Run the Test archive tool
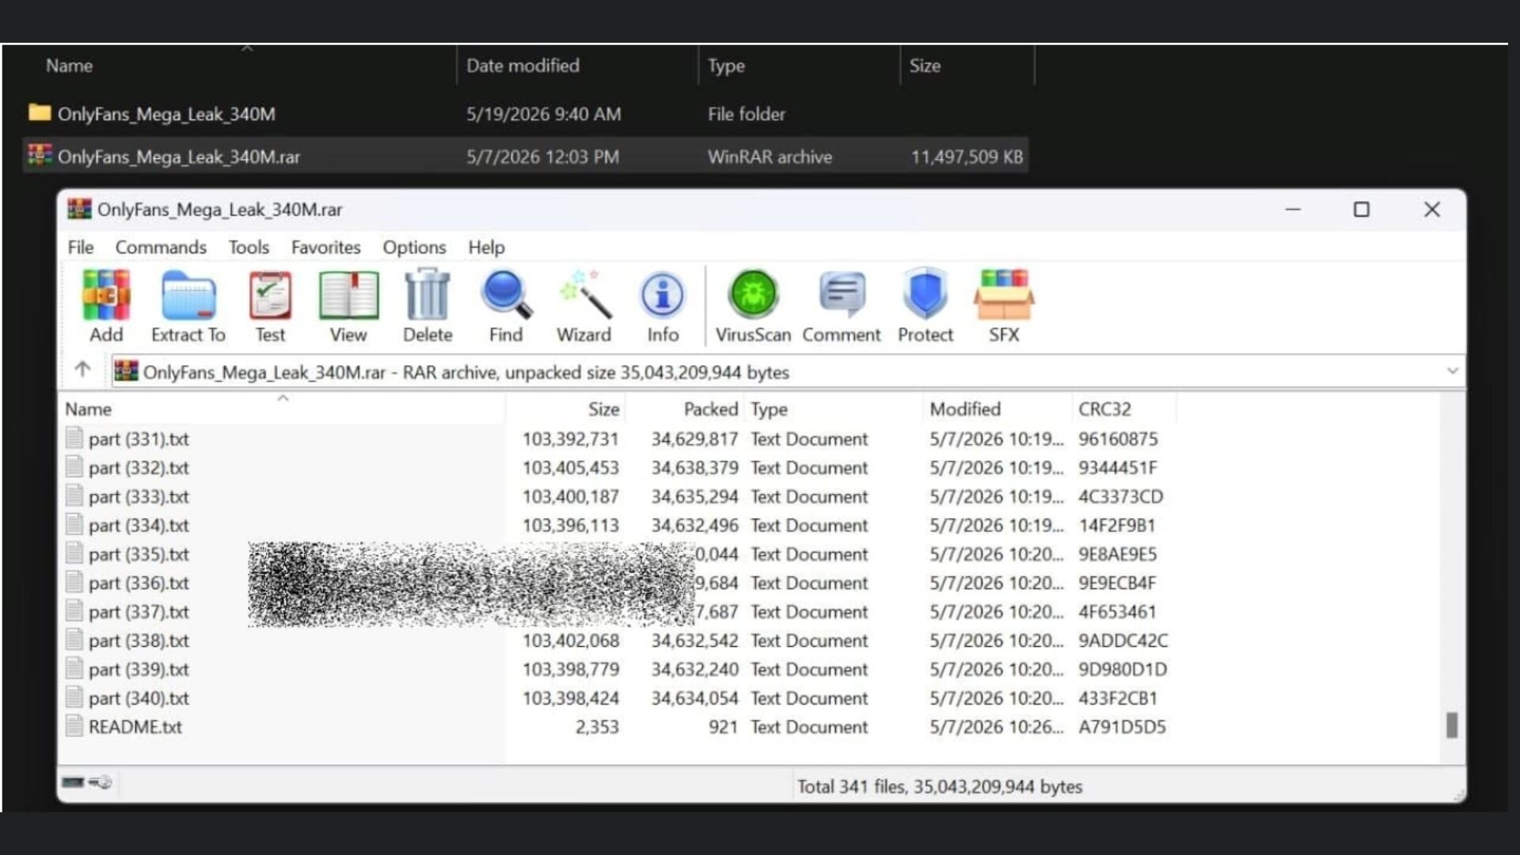The height and width of the screenshot is (855, 1520). (270, 295)
